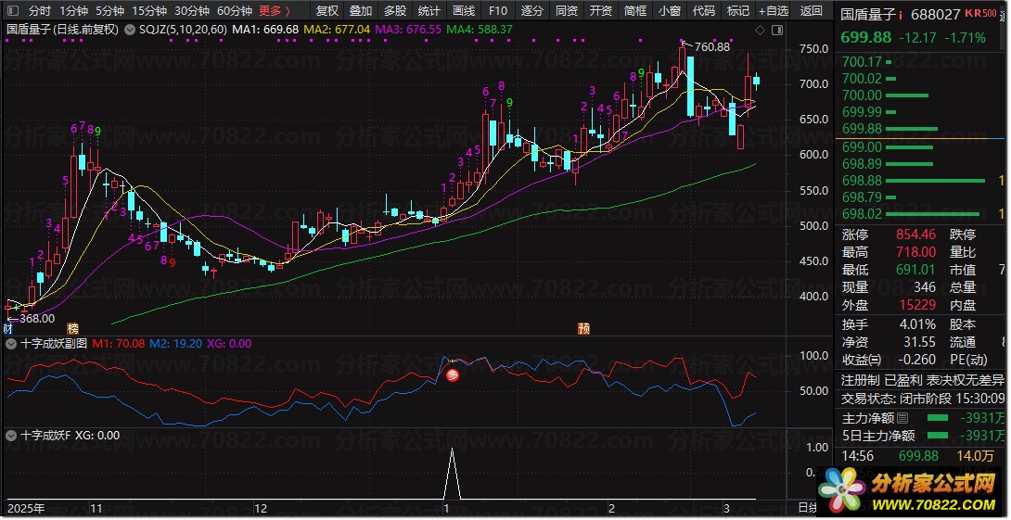This screenshot has width=1011, height=520.
Task: Toggle 叠加 overlay mode
Action: (x=361, y=11)
